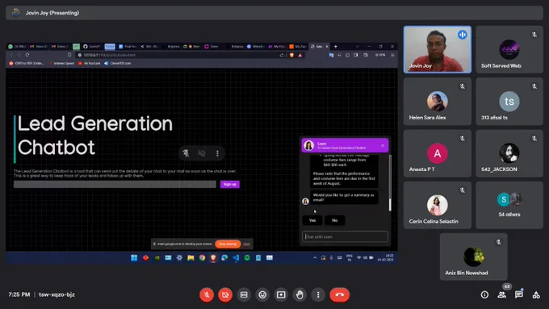This screenshot has height=309, width=549.
Task: Click the Chat with Lean input box
Action: pos(345,236)
